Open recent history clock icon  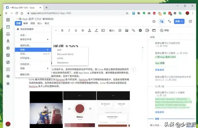[8, 48]
